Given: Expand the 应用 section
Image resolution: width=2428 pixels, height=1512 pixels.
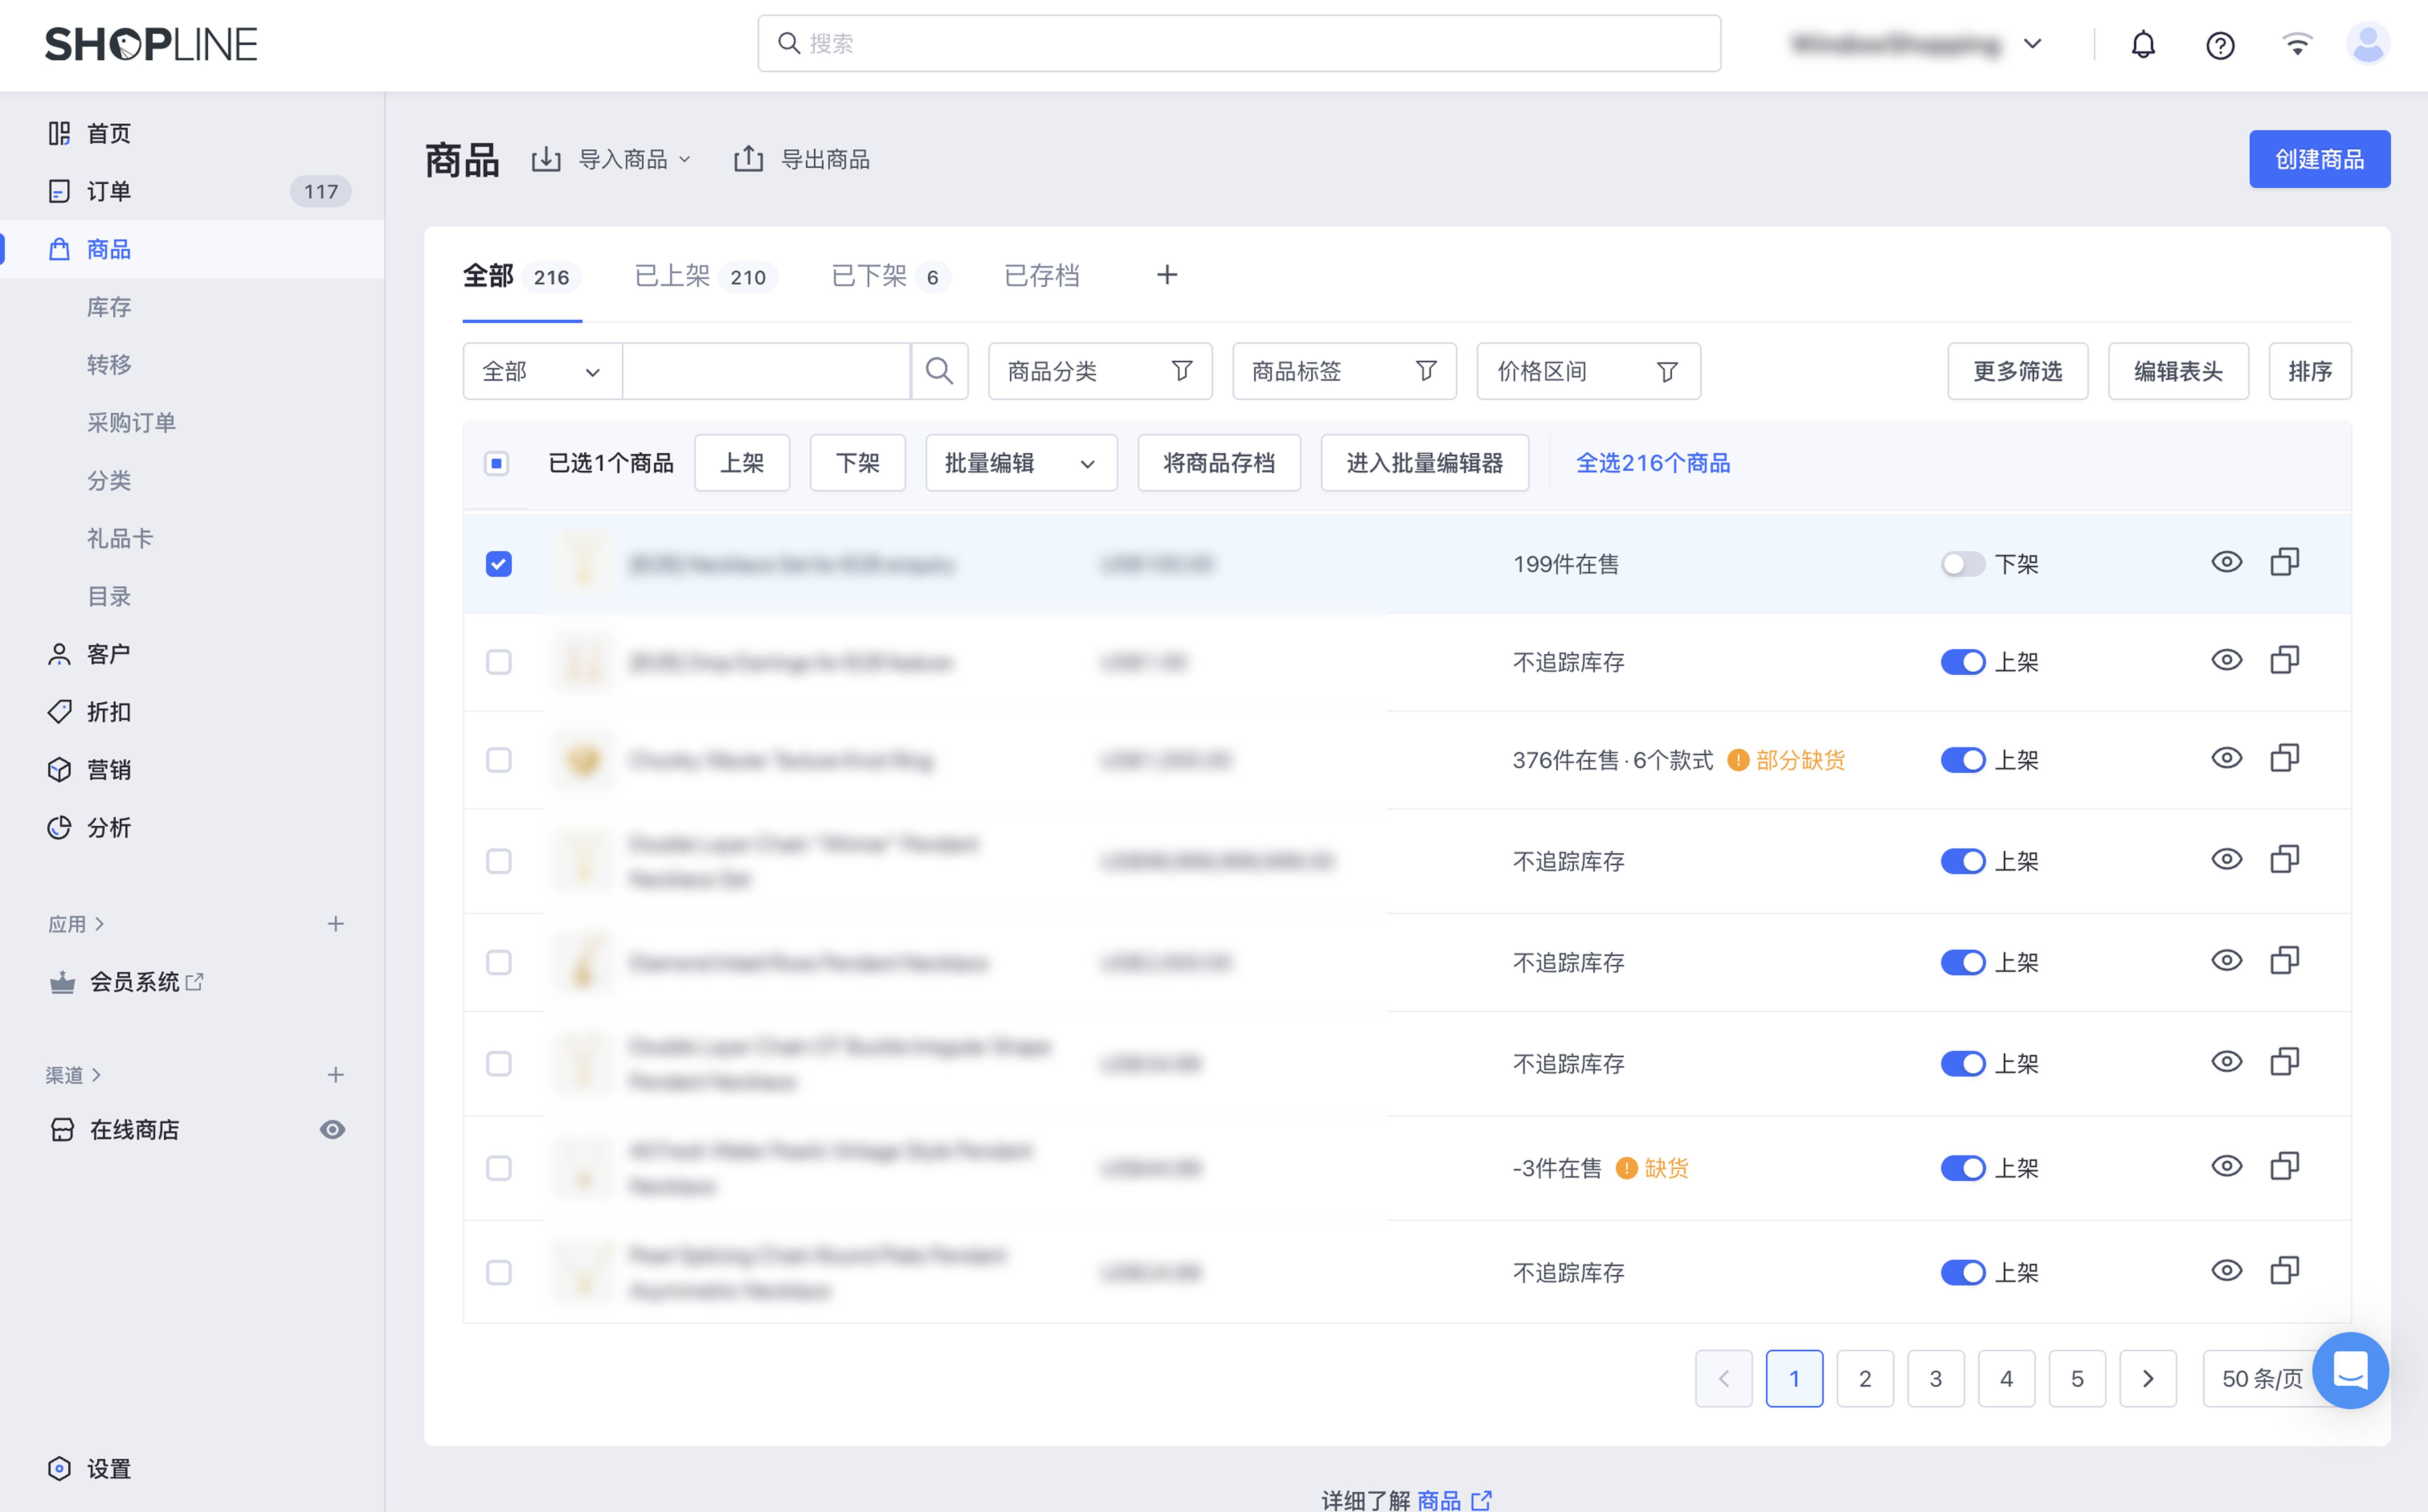Looking at the screenshot, I should [x=76, y=924].
